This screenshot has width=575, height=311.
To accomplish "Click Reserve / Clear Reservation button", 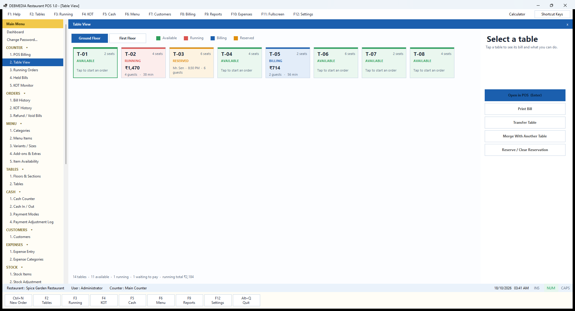I will click(525, 150).
